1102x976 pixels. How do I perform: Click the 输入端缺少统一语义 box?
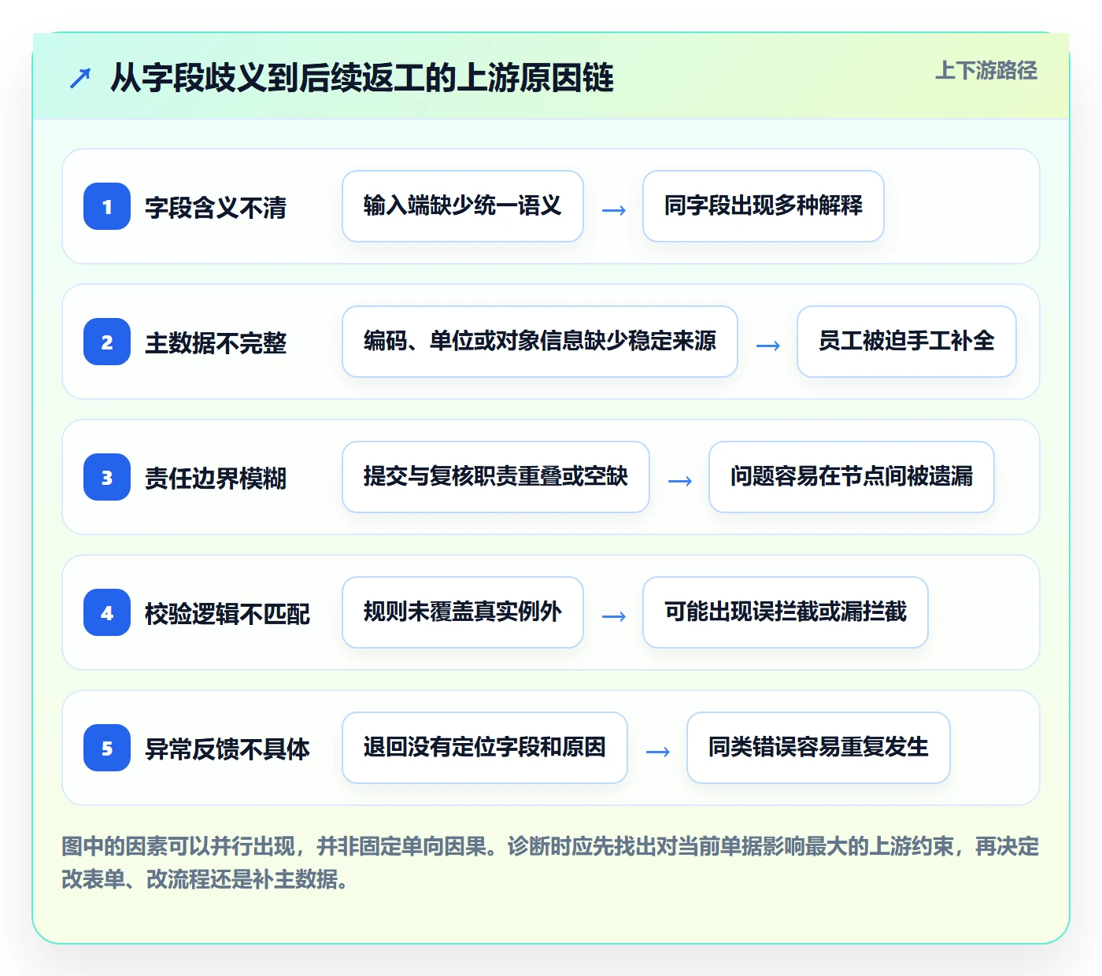[463, 206]
